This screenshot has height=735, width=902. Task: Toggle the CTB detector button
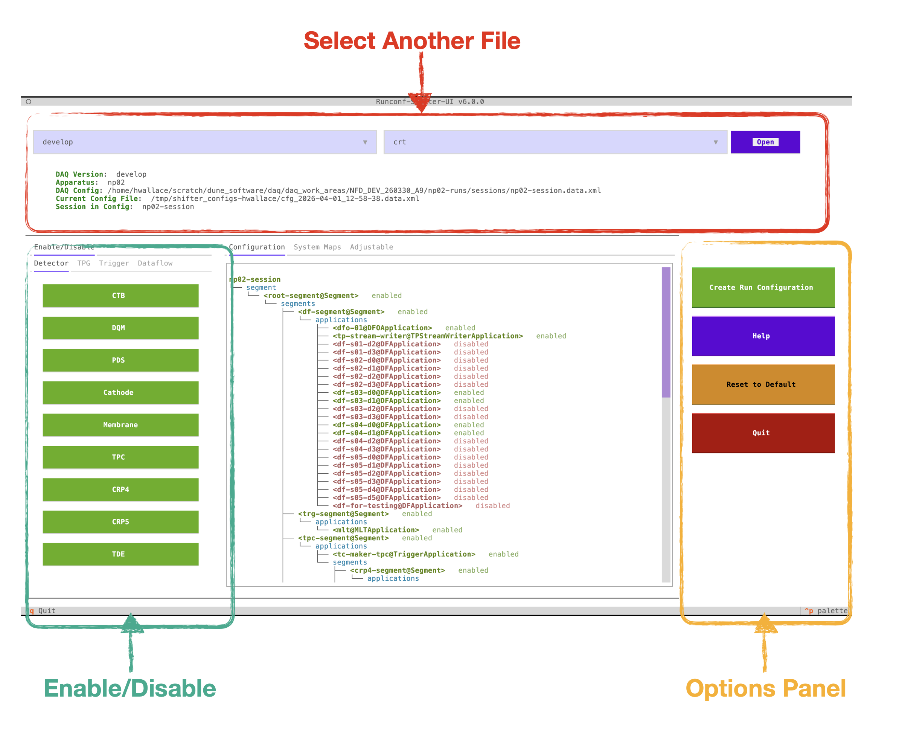[120, 296]
